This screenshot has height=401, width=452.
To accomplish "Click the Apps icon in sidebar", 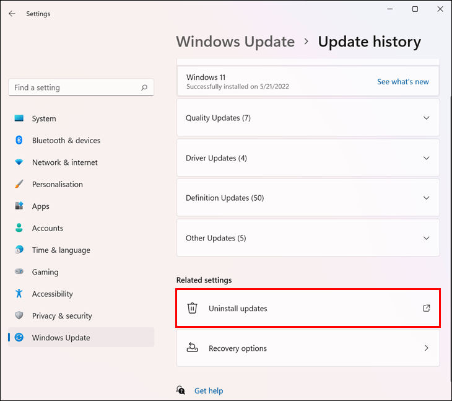I will (x=19, y=206).
